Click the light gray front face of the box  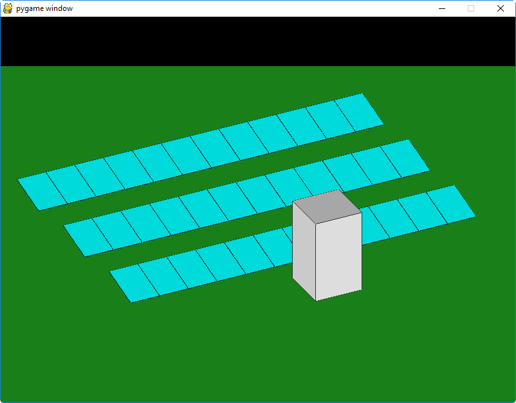point(338,256)
